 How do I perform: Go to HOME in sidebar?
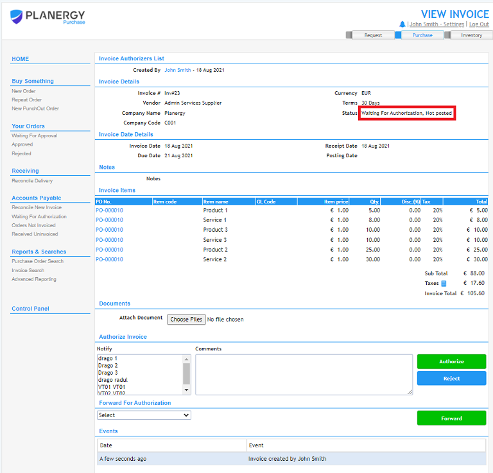pos(20,59)
